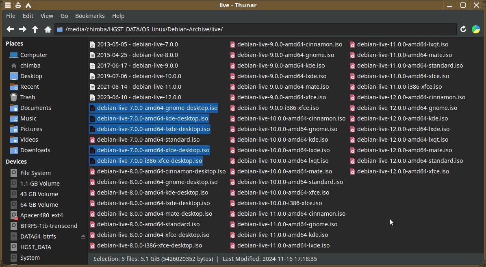Click the colorful activity indicator icon in toolbar
This screenshot has width=486, height=267.
(x=476, y=29)
